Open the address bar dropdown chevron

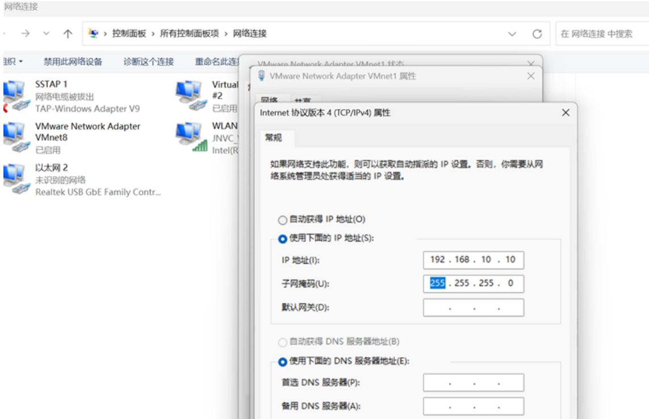pos(512,33)
